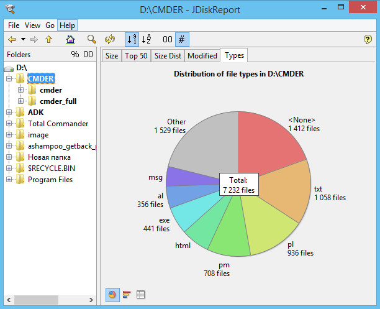Click the magnifier scan icon
This screenshot has width=380, height=309.
pos(92,39)
